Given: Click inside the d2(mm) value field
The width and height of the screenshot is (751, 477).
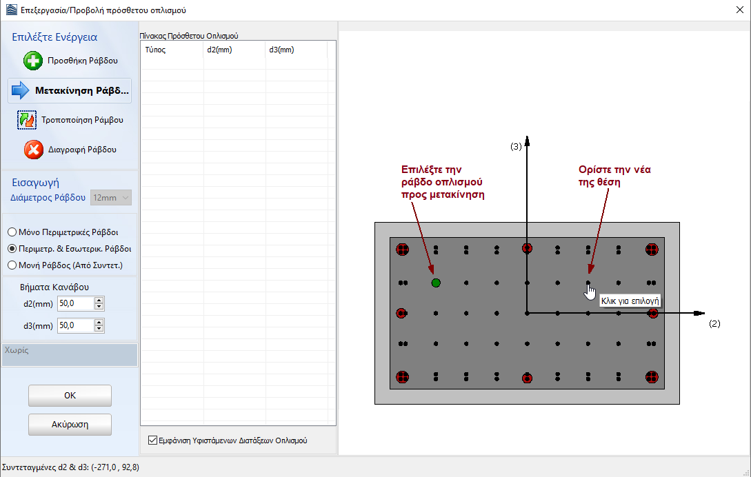Looking at the screenshot, I should 74,304.
